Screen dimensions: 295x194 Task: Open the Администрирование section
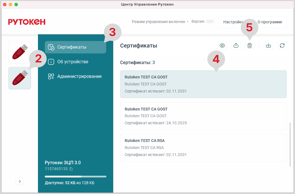(79, 76)
